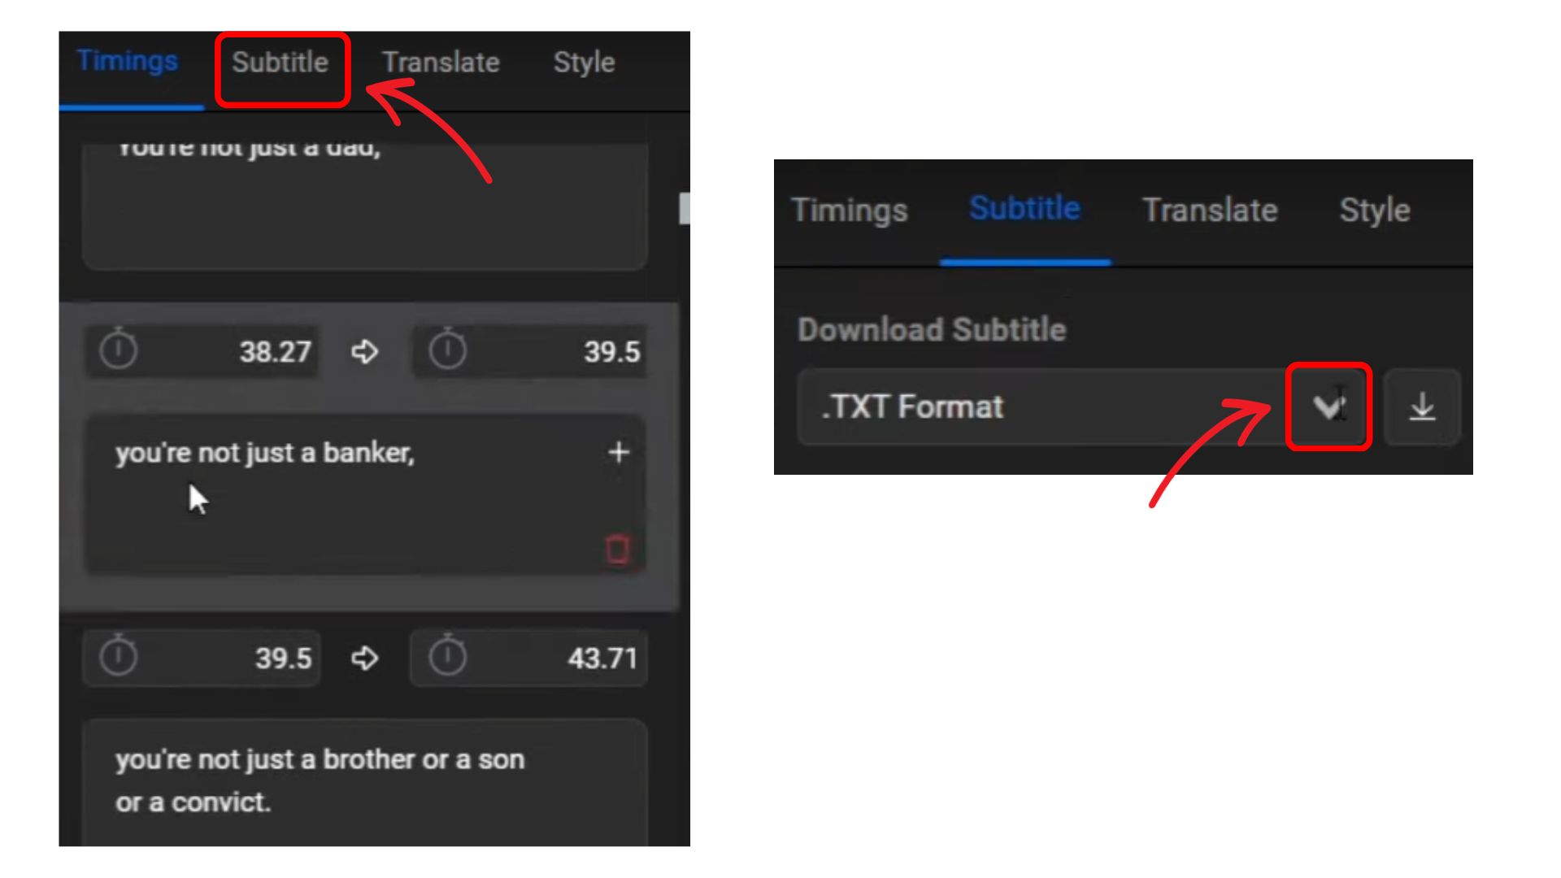Click the subtitle list scrollbar thumb

click(685, 208)
